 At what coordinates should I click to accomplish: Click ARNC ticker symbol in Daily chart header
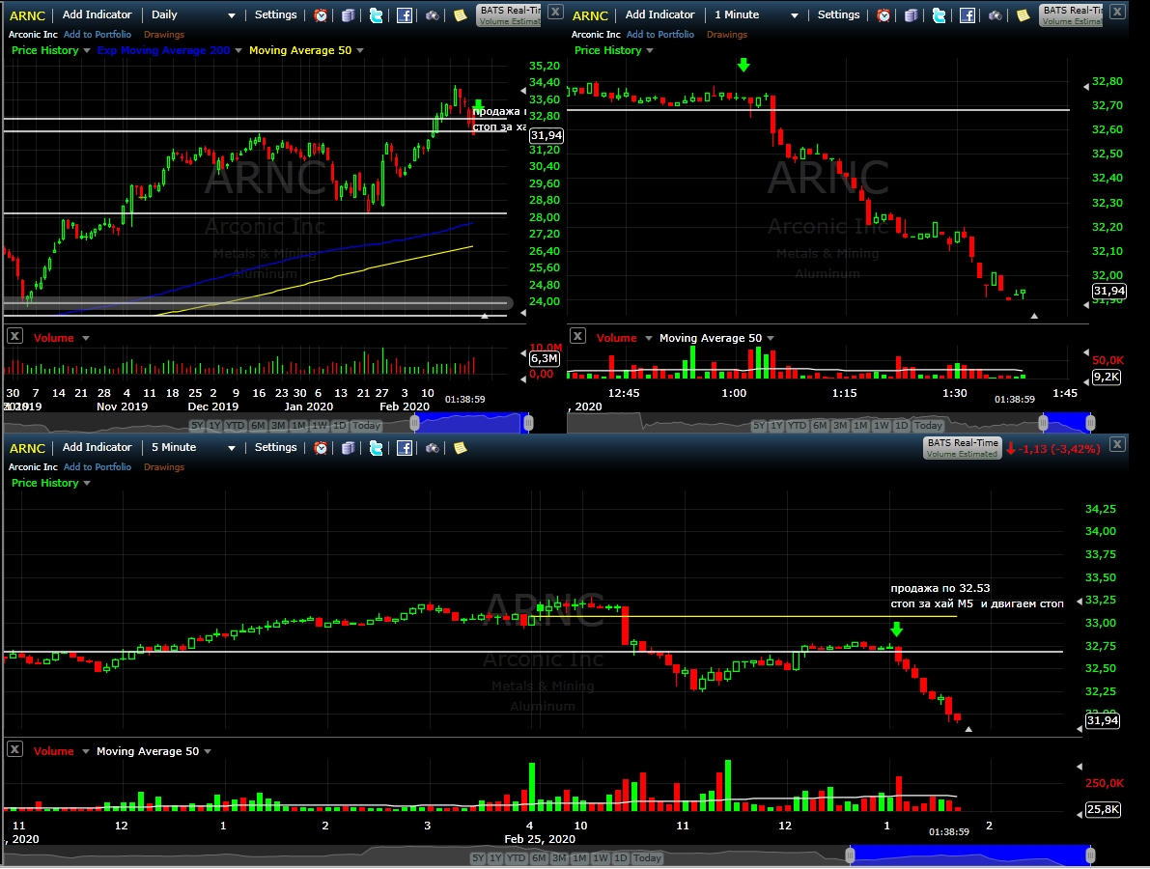[x=27, y=15]
